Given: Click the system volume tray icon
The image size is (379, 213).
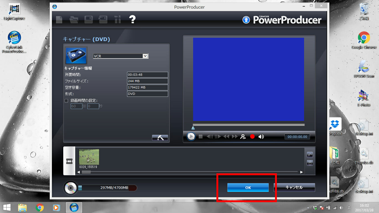Looking at the screenshot, I should pyautogui.click(x=341, y=208).
